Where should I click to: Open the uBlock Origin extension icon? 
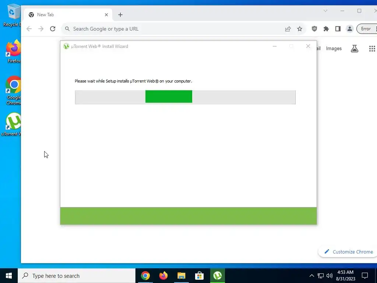[x=314, y=29]
